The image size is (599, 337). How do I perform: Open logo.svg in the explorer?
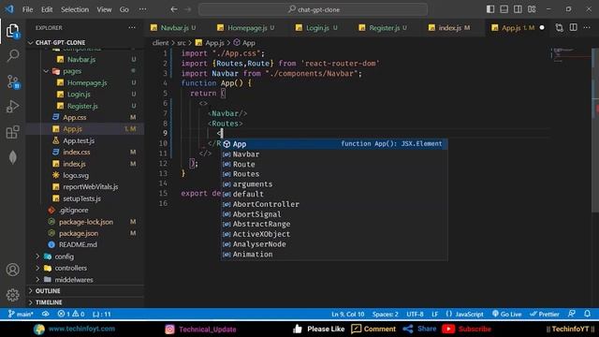point(76,175)
